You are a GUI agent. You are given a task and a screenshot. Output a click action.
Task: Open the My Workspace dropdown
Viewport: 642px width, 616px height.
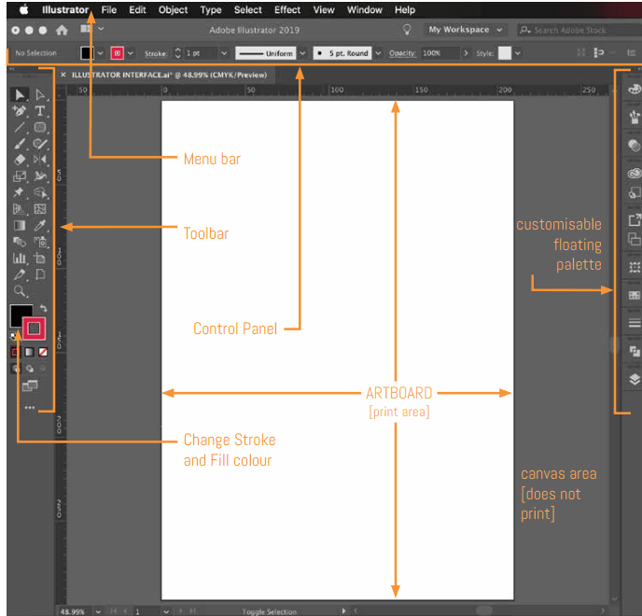coord(466,30)
